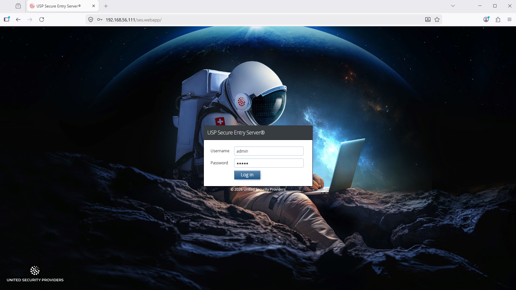Expand the list all tabs chevron
516x290 pixels.
pos(453,6)
